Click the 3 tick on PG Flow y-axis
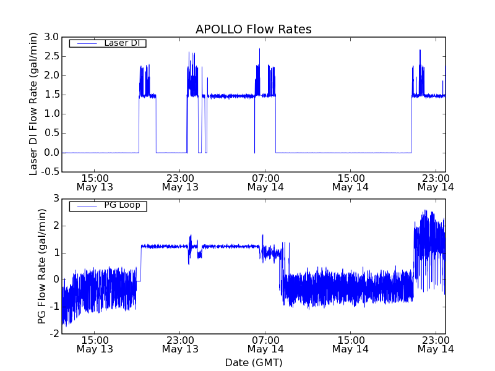The image size is (495, 371). click(56, 198)
